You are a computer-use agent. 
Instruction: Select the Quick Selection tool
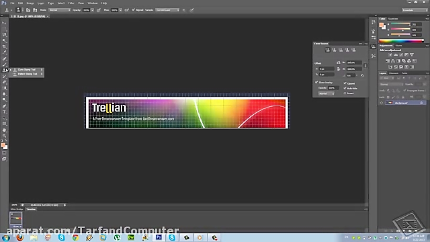tap(4, 41)
